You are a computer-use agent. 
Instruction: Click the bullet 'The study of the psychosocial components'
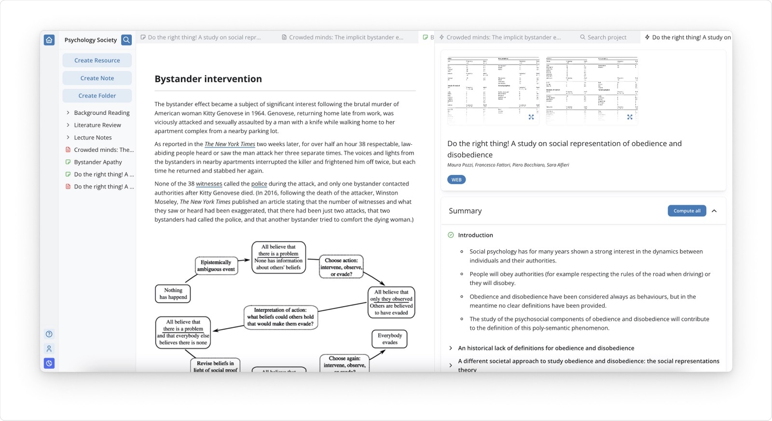(590, 324)
